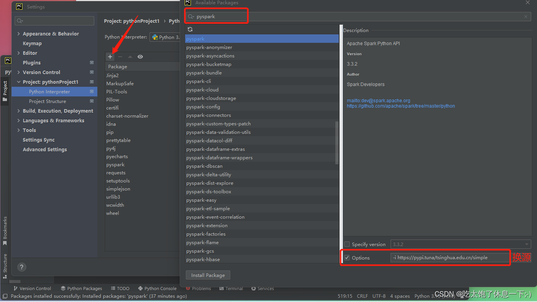Click the package list vertical scrollbar
The image size is (537, 302).
(x=337, y=143)
